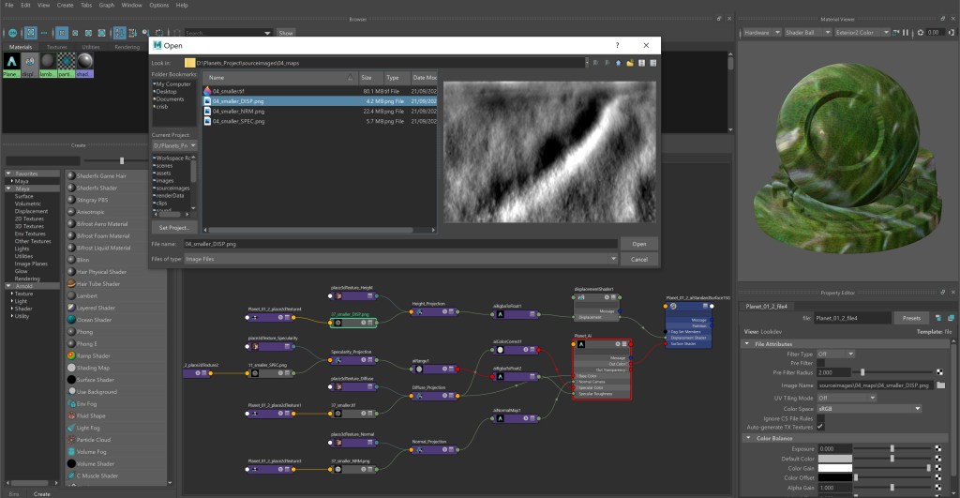This screenshot has height=498, width=960.
Task: Click the Ocean Shader icon in Create list
Action: (71, 320)
